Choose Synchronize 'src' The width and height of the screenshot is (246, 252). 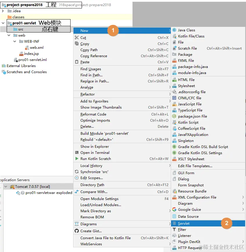tap(122, 172)
